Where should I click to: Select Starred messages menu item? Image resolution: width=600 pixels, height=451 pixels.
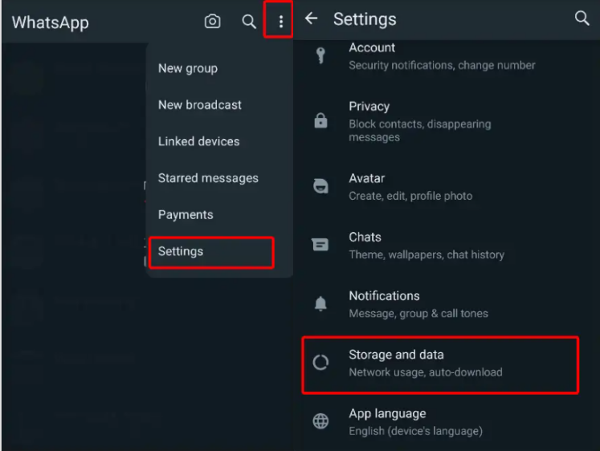coord(208,178)
